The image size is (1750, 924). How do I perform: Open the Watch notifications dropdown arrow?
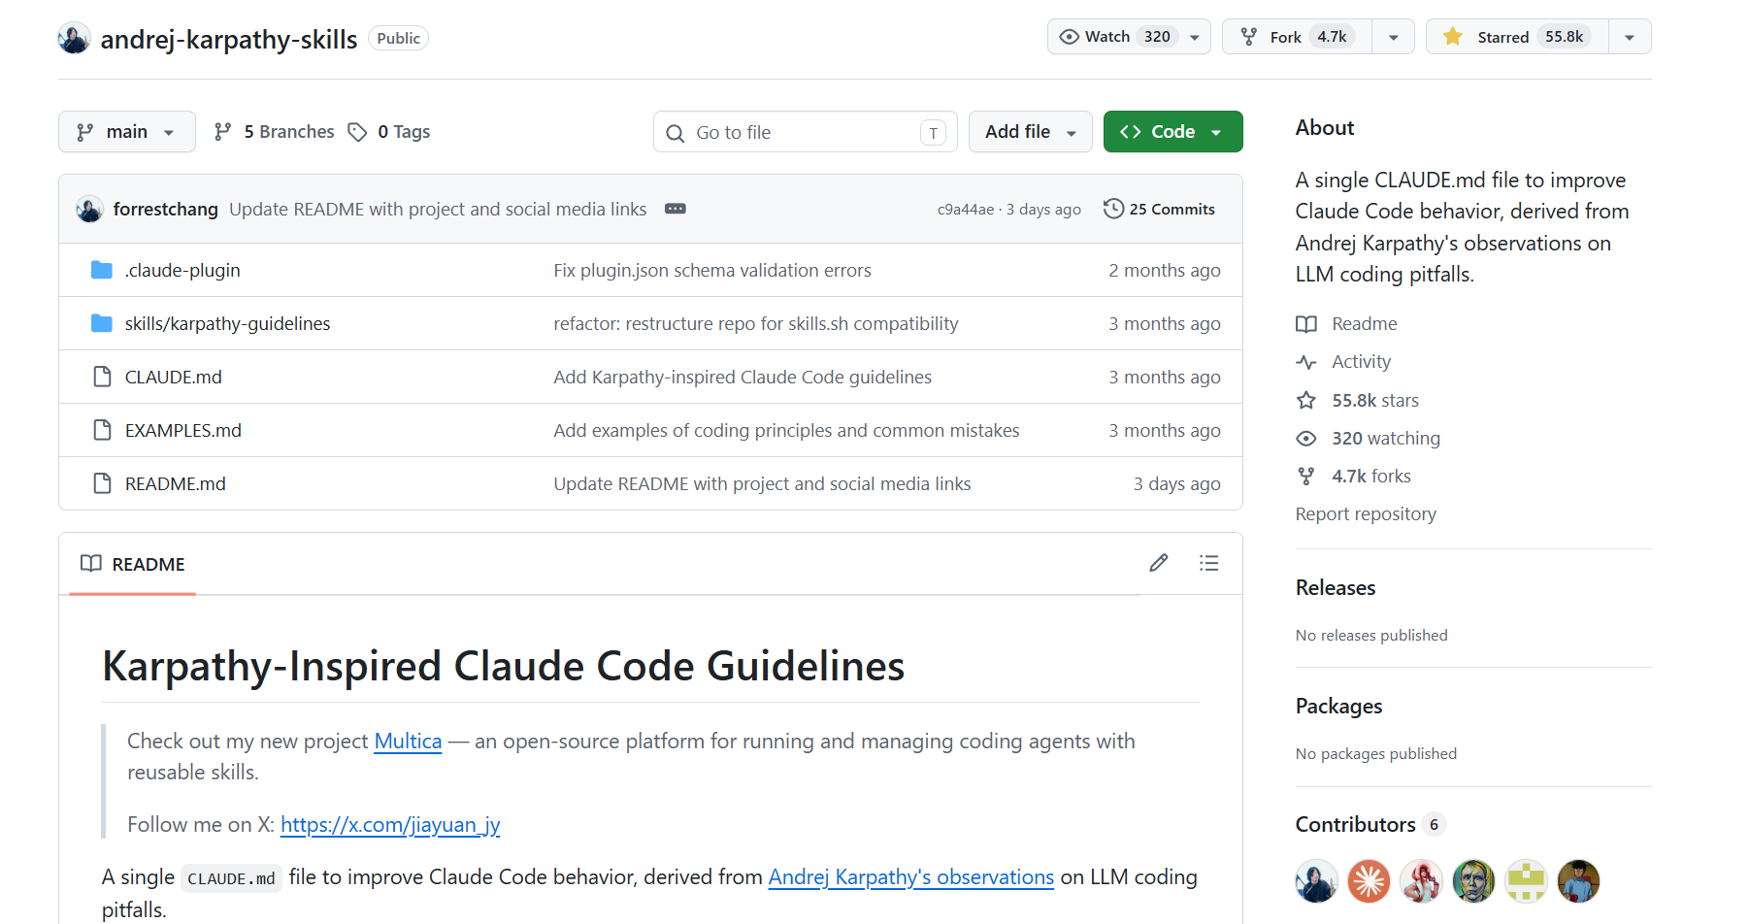pos(1195,37)
